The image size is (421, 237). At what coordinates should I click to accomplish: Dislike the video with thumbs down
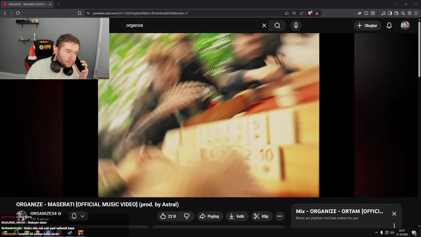[187, 216]
